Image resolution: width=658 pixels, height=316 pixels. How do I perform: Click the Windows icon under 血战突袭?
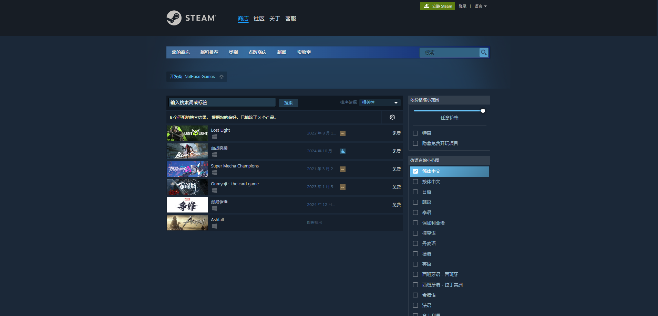click(214, 155)
